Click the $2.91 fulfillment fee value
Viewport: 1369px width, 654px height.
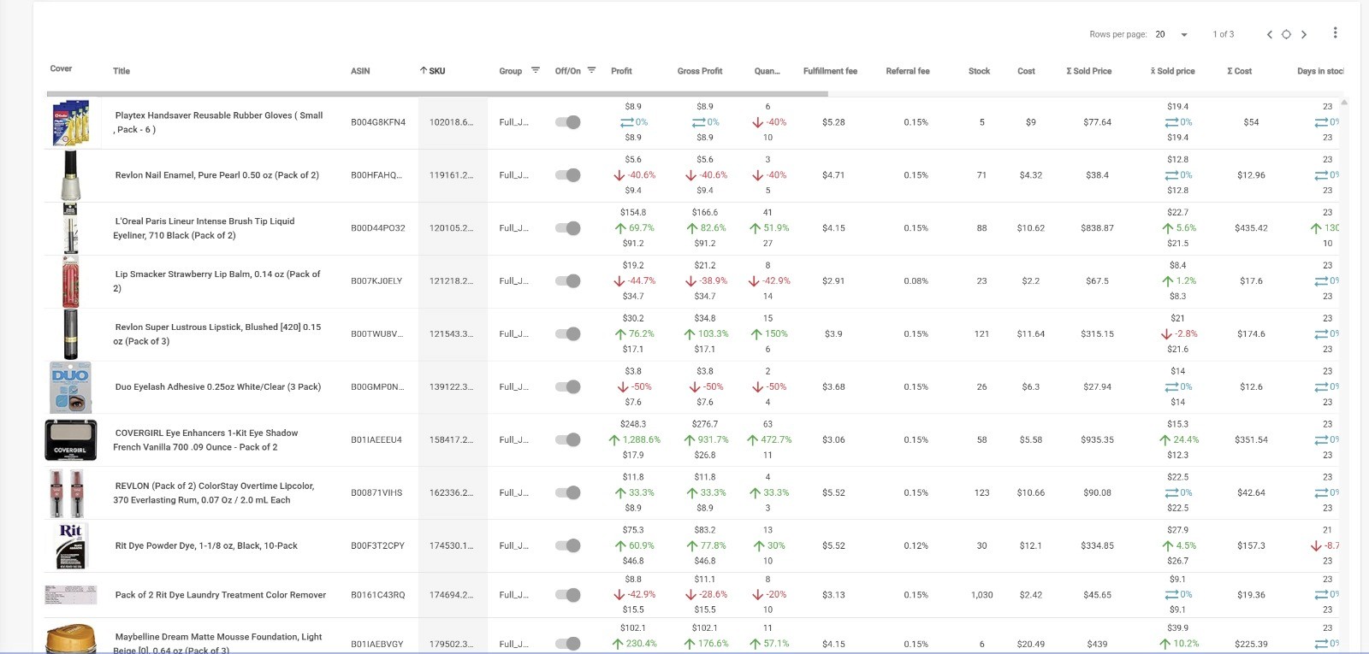(x=833, y=281)
